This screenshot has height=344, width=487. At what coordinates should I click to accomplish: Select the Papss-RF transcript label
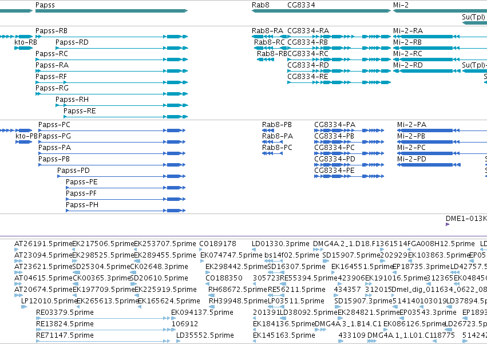pyautogui.click(x=51, y=77)
